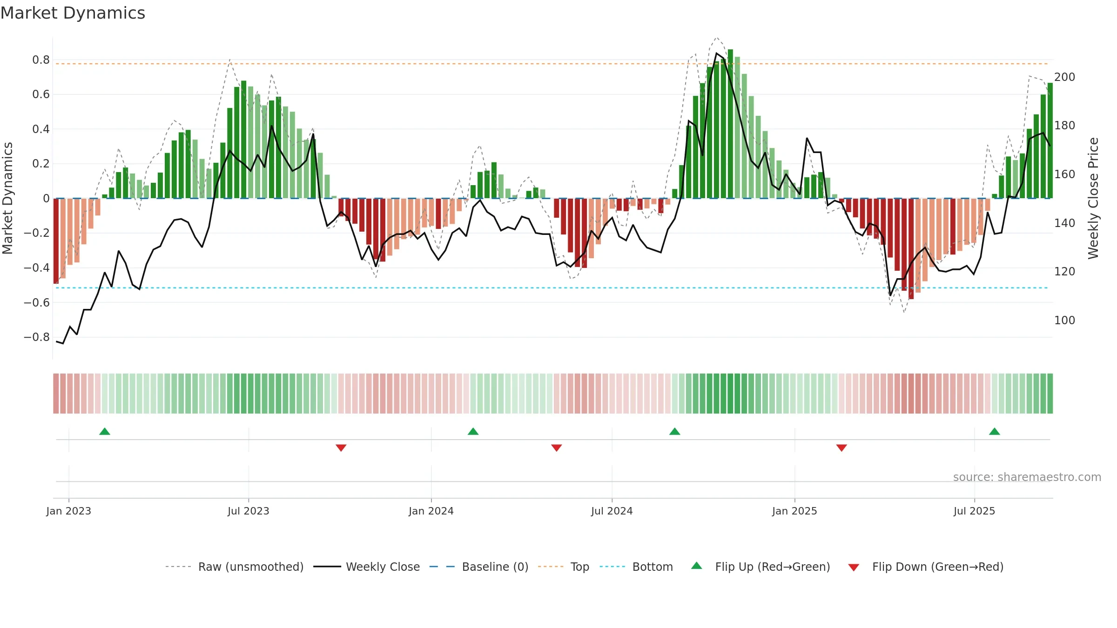Click the Jan 2025 x-axis label
Screen dimensions: 1117x628
point(795,511)
